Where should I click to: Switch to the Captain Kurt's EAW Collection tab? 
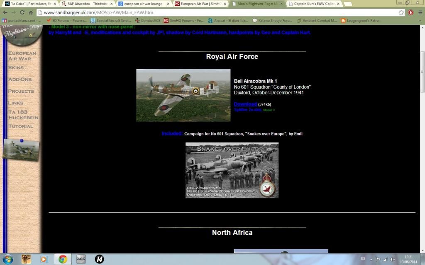click(314, 4)
